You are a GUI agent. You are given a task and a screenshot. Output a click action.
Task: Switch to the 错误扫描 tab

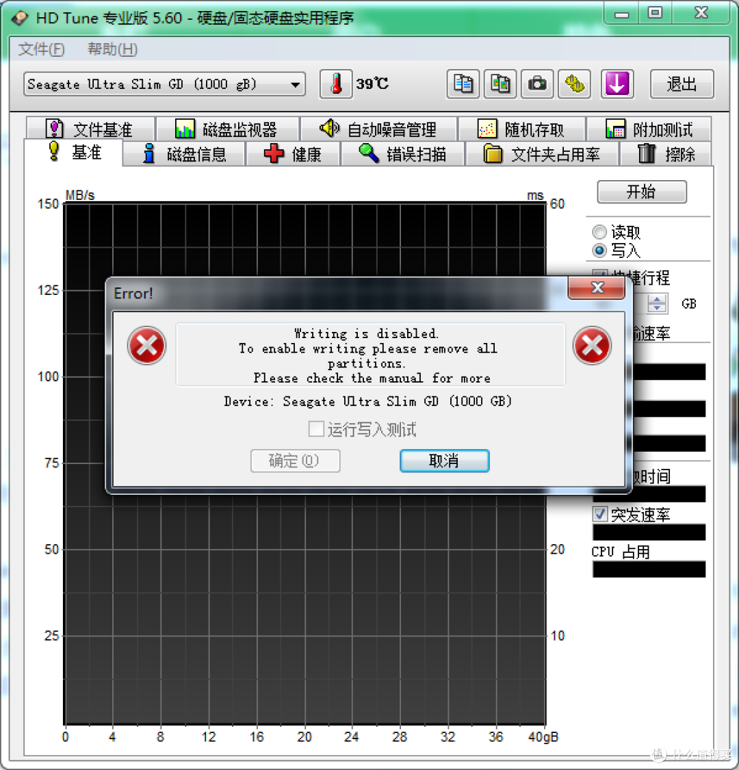402,154
